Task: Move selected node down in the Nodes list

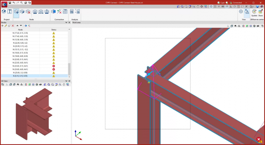Action: coord(21,26)
